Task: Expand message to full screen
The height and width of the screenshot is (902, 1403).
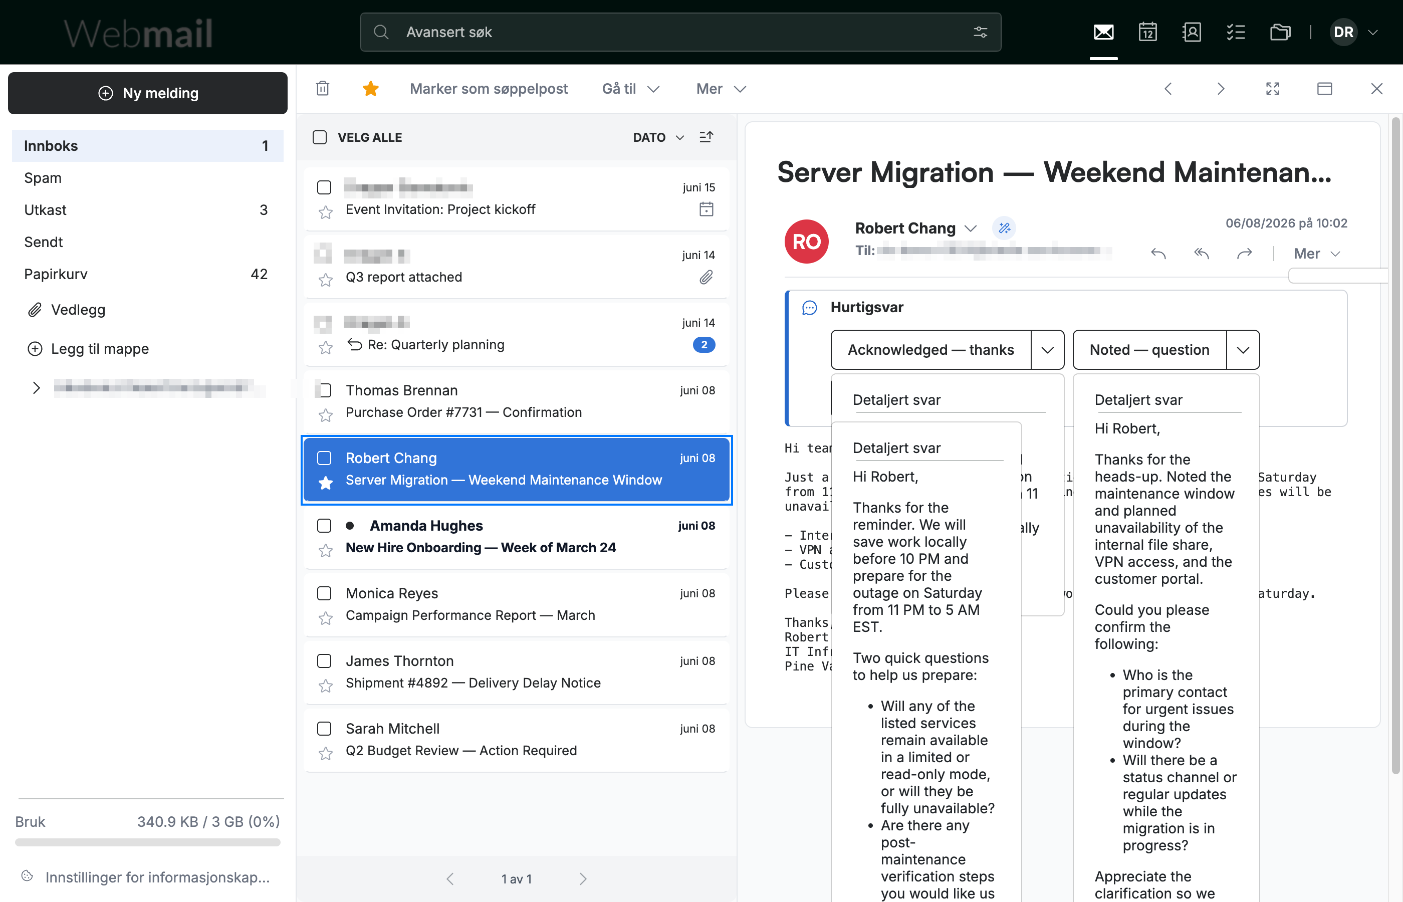Action: pyautogui.click(x=1272, y=88)
